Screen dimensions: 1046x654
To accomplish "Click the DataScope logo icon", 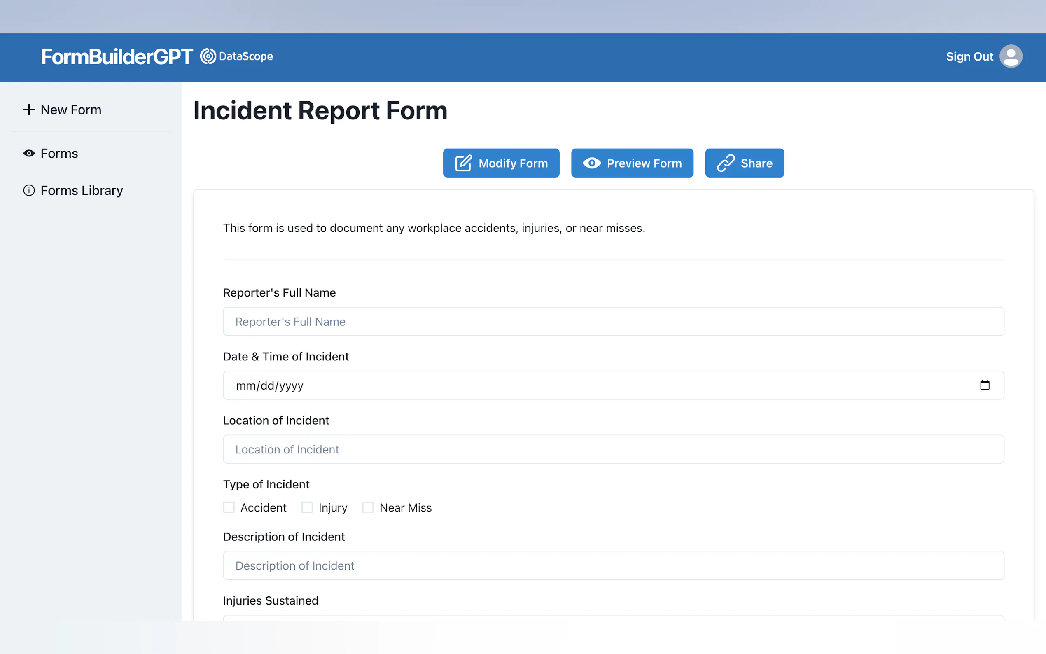I will coord(208,56).
